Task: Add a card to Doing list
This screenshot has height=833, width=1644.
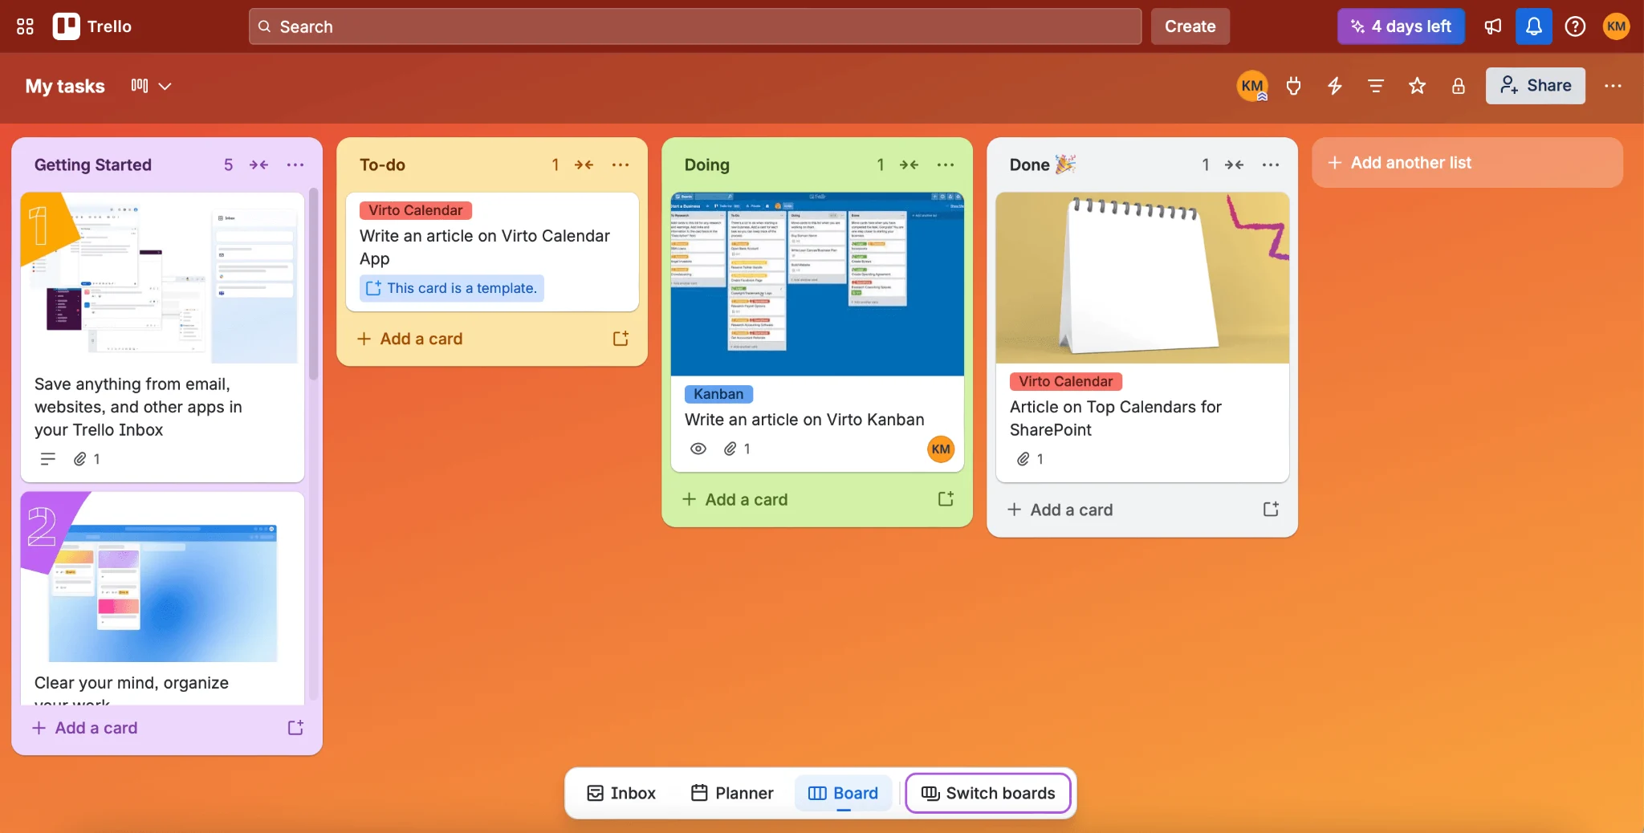Action: (x=735, y=499)
